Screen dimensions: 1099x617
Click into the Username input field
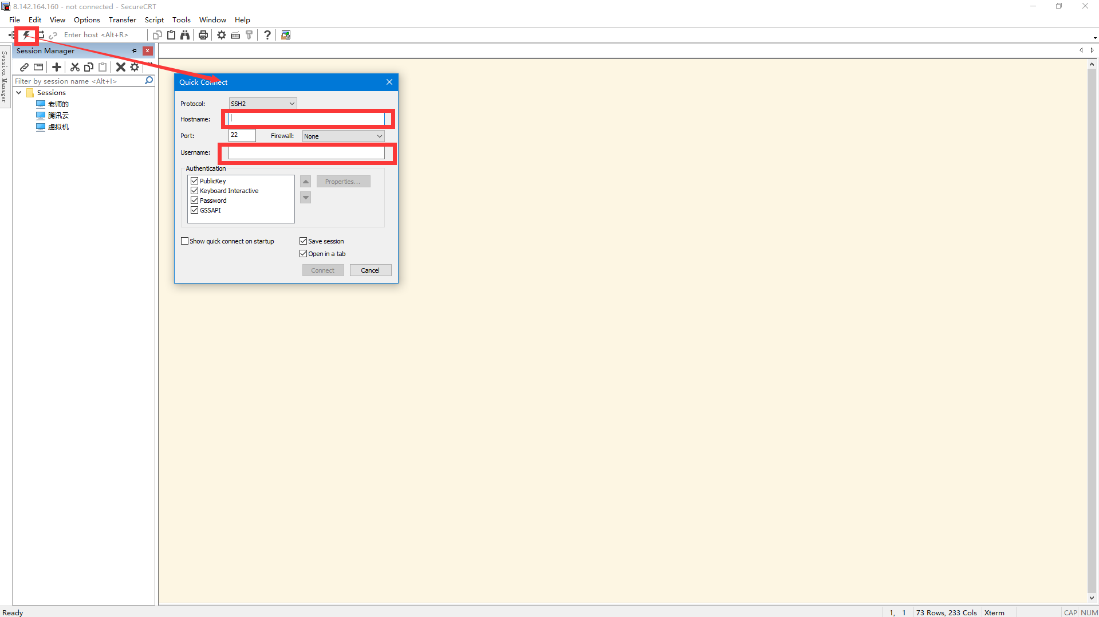[x=306, y=153]
